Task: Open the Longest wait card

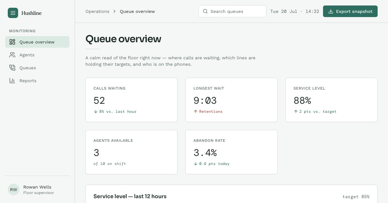Action: coord(232,100)
